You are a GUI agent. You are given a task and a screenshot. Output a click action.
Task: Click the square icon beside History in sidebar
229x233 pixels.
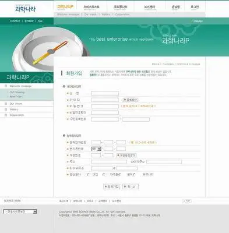pyautogui.click(x=6, y=110)
